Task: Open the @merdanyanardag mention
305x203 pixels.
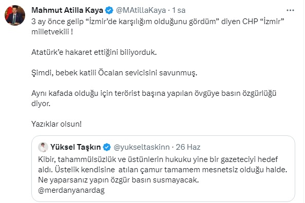Action: (x=71, y=190)
